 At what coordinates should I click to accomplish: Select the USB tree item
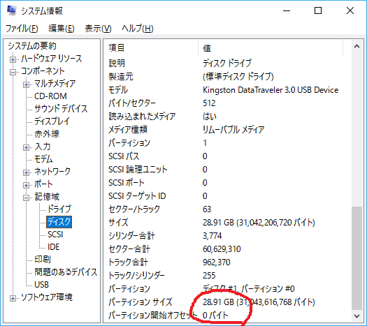point(41,284)
